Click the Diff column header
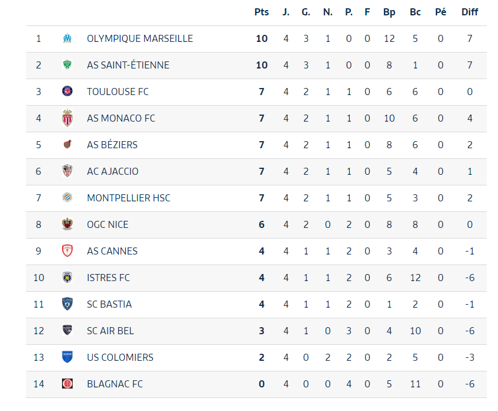The height and width of the screenshot is (411, 498). [470, 12]
